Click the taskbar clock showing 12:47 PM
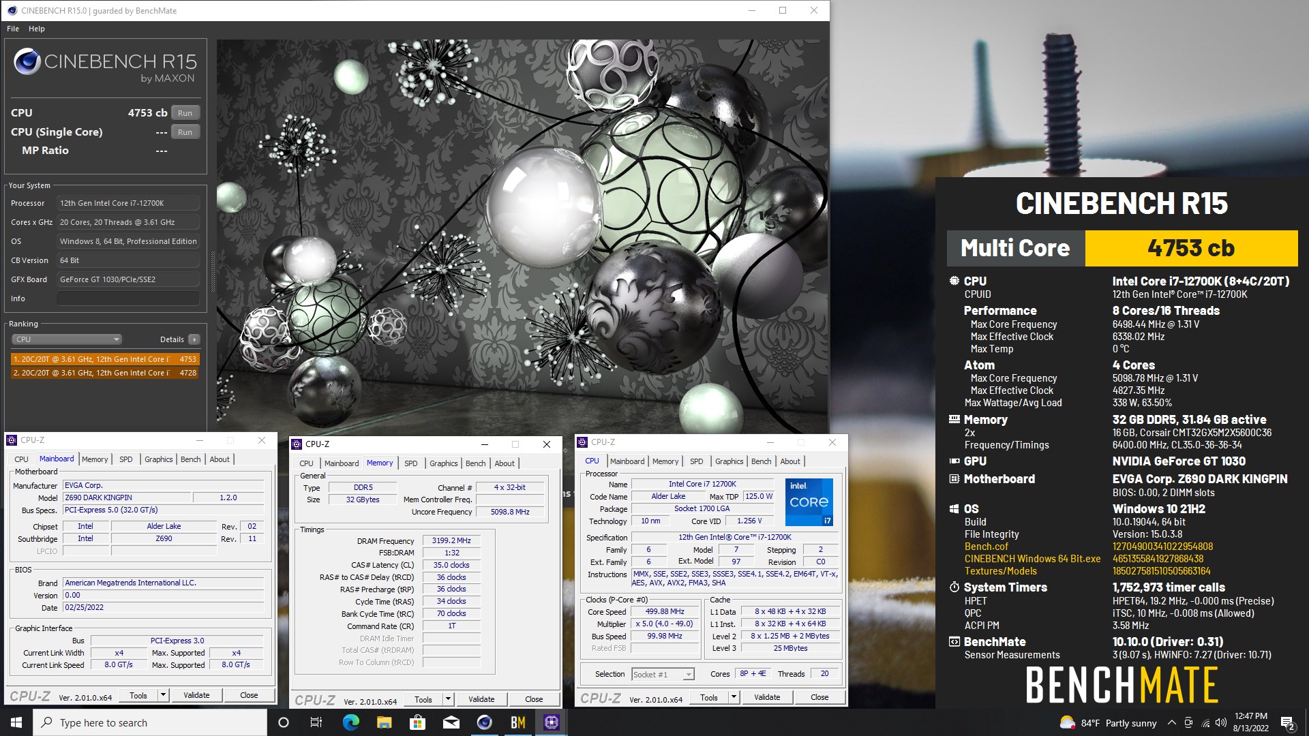This screenshot has height=736, width=1309. 1251,722
